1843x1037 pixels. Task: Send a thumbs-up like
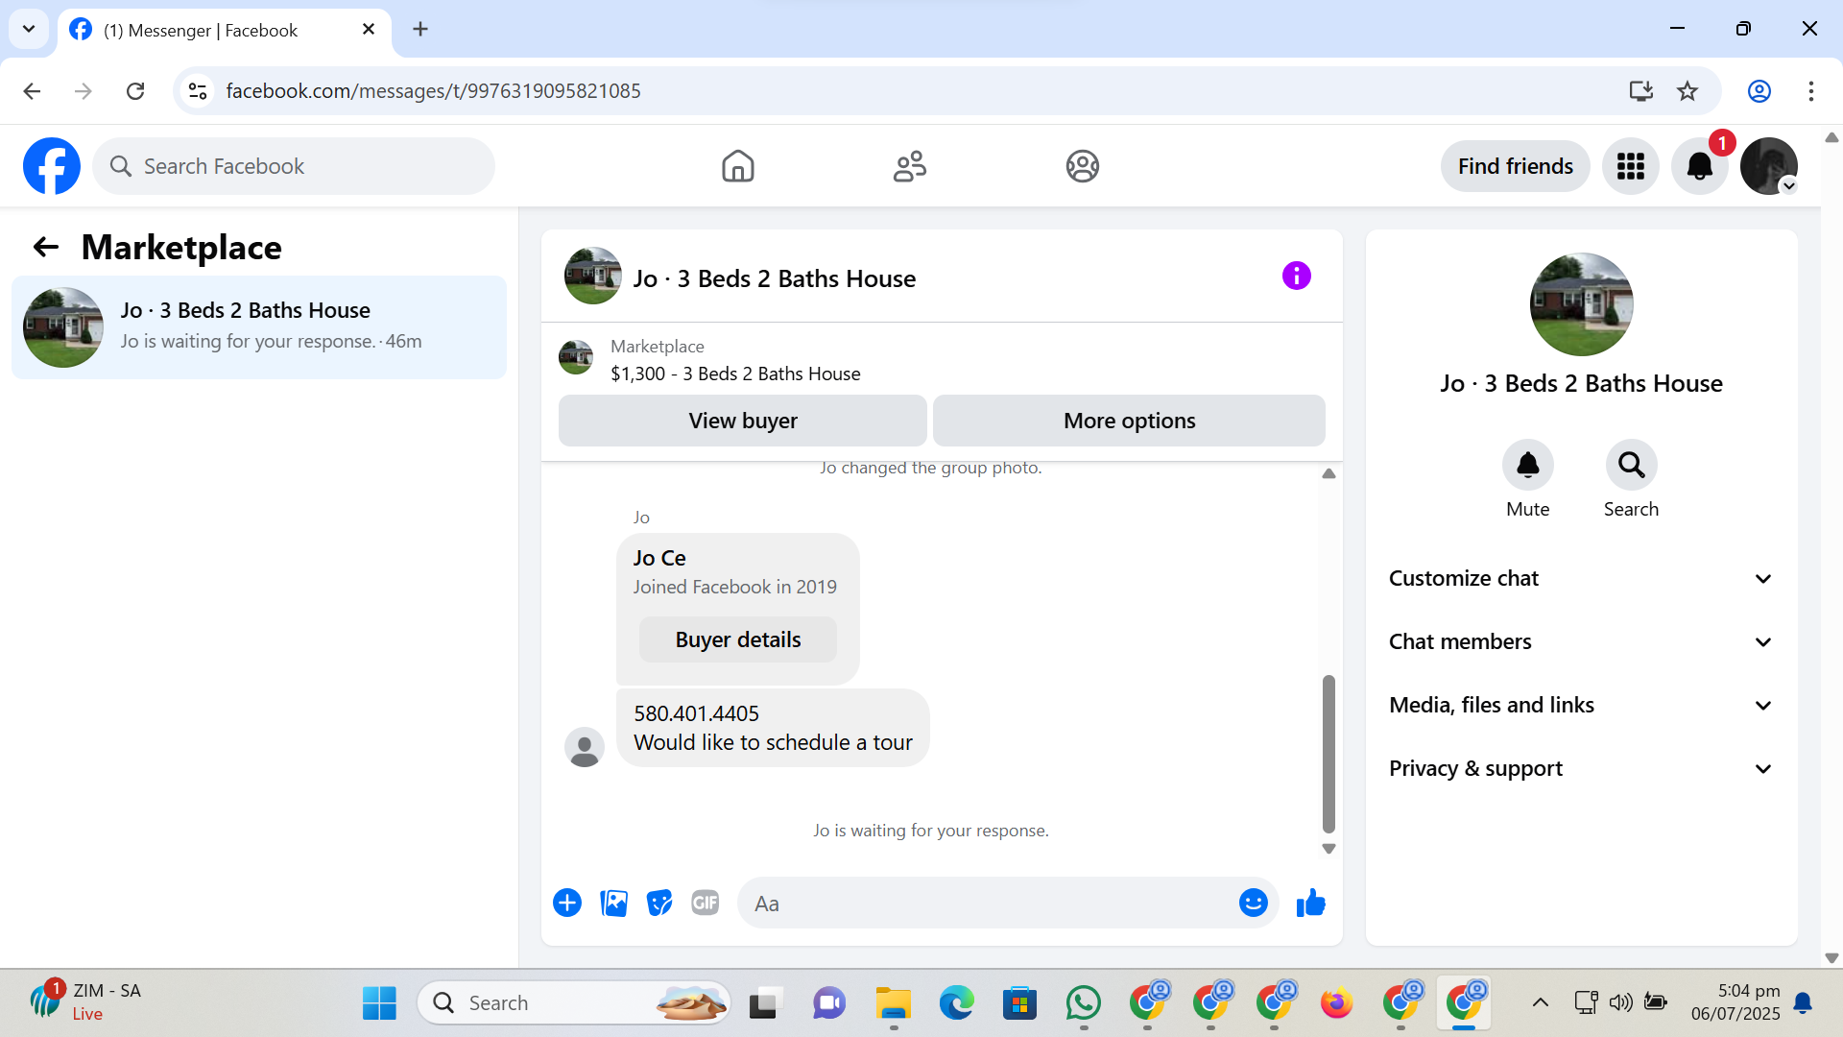pos(1310,903)
